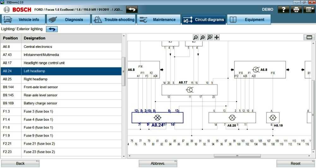Open the Maintenance tab
The image size is (316, 168).
click(159, 20)
